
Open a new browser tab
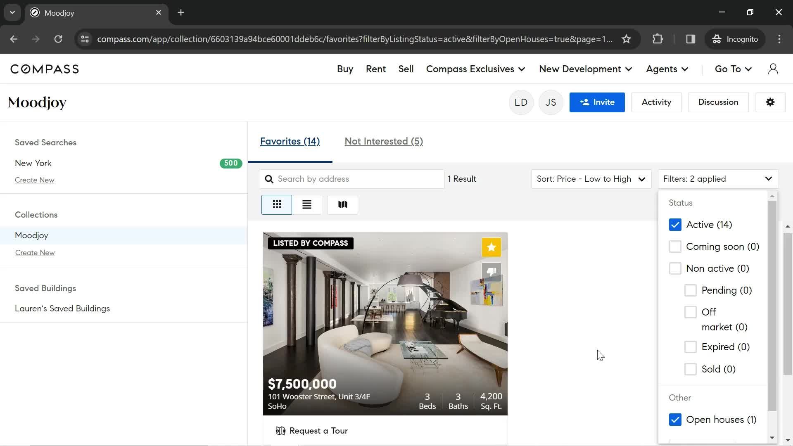(181, 13)
